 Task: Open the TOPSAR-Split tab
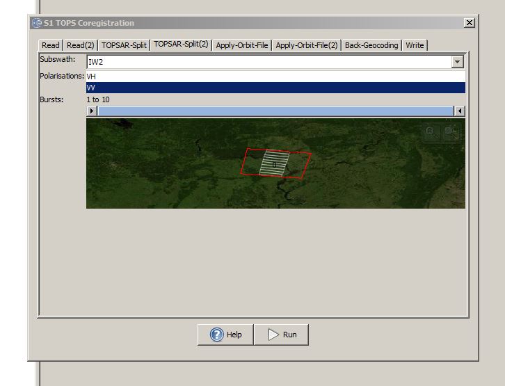click(x=124, y=45)
